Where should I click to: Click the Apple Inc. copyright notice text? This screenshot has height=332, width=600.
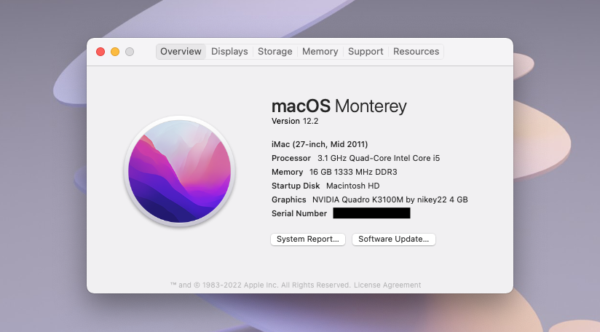pos(260,285)
